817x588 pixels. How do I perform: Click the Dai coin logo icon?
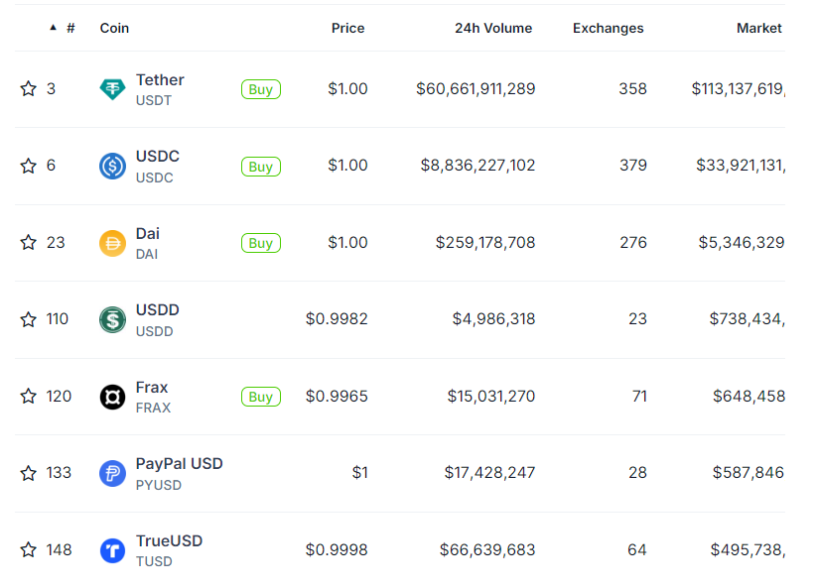(x=112, y=243)
